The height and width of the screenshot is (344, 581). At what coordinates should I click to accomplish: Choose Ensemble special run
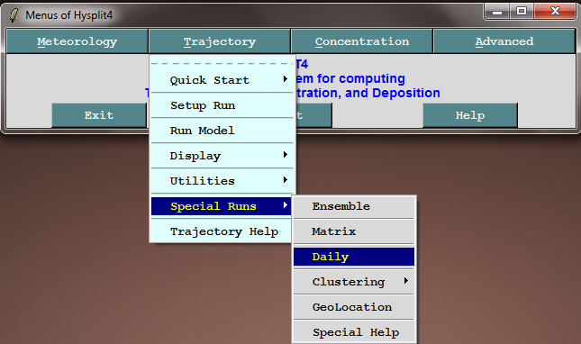click(x=354, y=206)
